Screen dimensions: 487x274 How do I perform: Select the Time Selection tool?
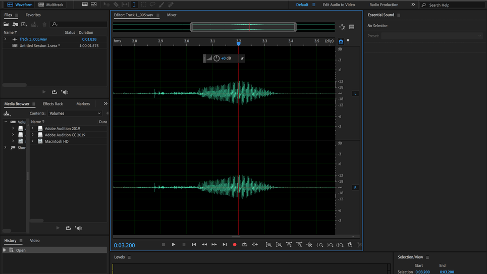(134, 5)
